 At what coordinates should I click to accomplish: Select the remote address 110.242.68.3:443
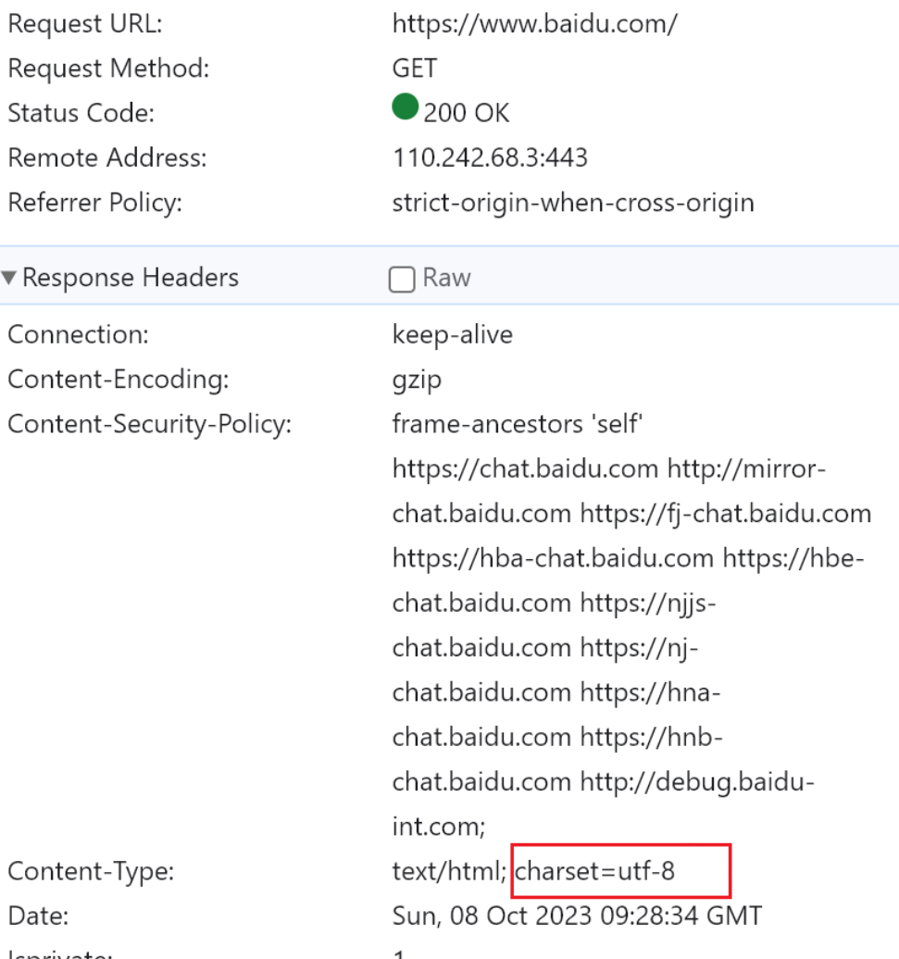coord(490,157)
